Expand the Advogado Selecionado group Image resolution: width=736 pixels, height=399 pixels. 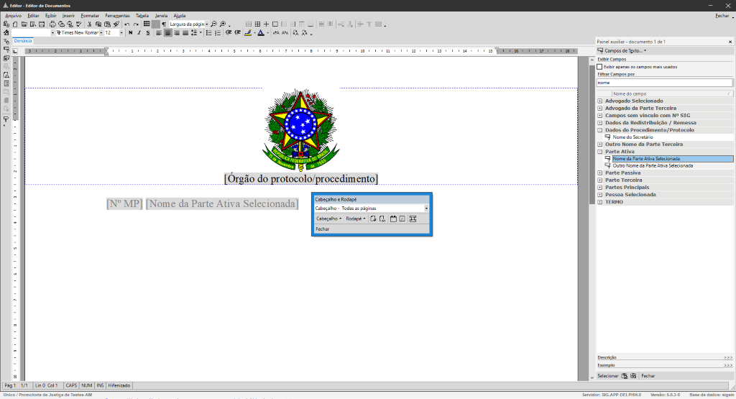tap(600, 101)
